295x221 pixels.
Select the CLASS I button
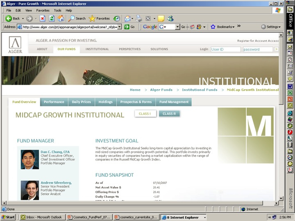coord(145,114)
